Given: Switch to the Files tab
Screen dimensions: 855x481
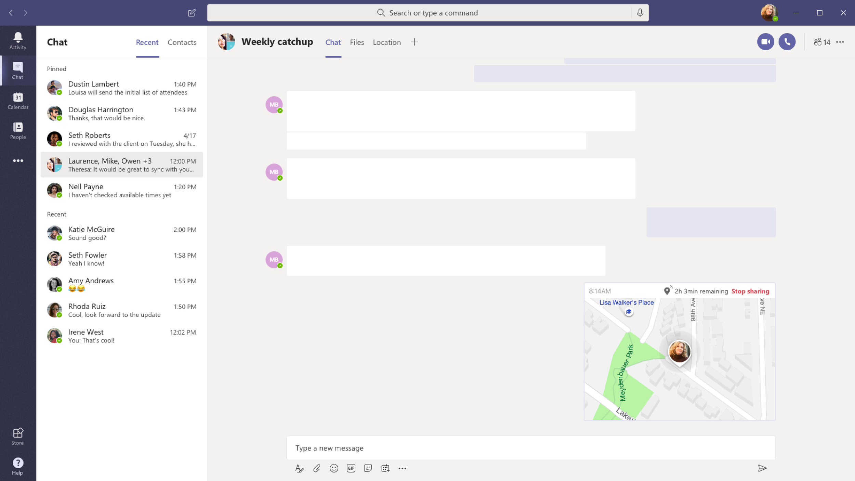Looking at the screenshot, I should pos(357,42).
